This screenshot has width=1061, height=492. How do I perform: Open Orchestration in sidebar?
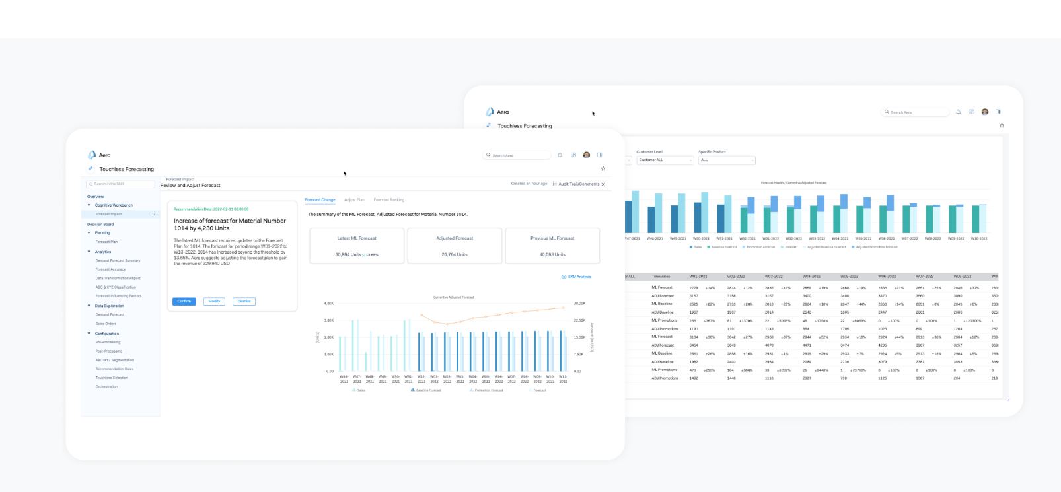point(106,386)
